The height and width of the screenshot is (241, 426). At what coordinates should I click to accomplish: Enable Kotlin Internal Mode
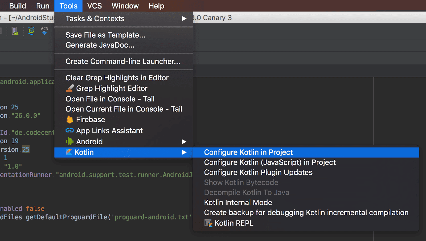[x=238, y=202]
